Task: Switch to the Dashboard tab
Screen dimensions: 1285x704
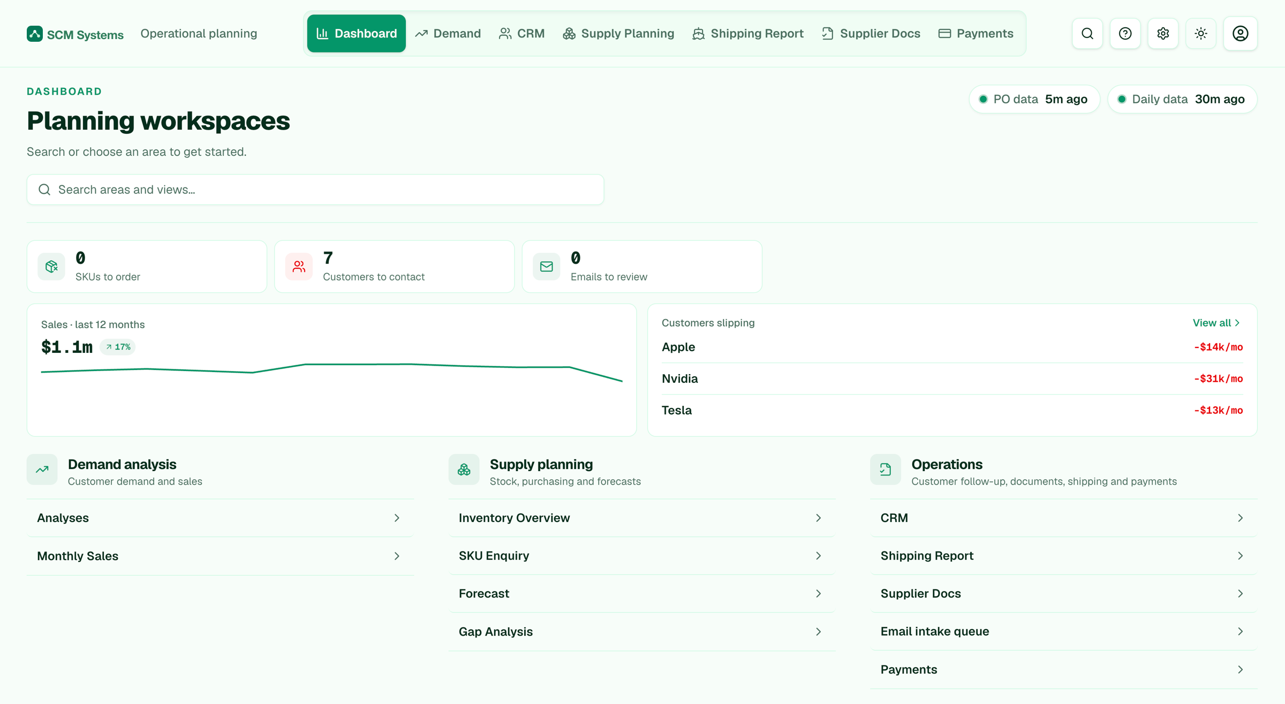Action: click(357, 34)
